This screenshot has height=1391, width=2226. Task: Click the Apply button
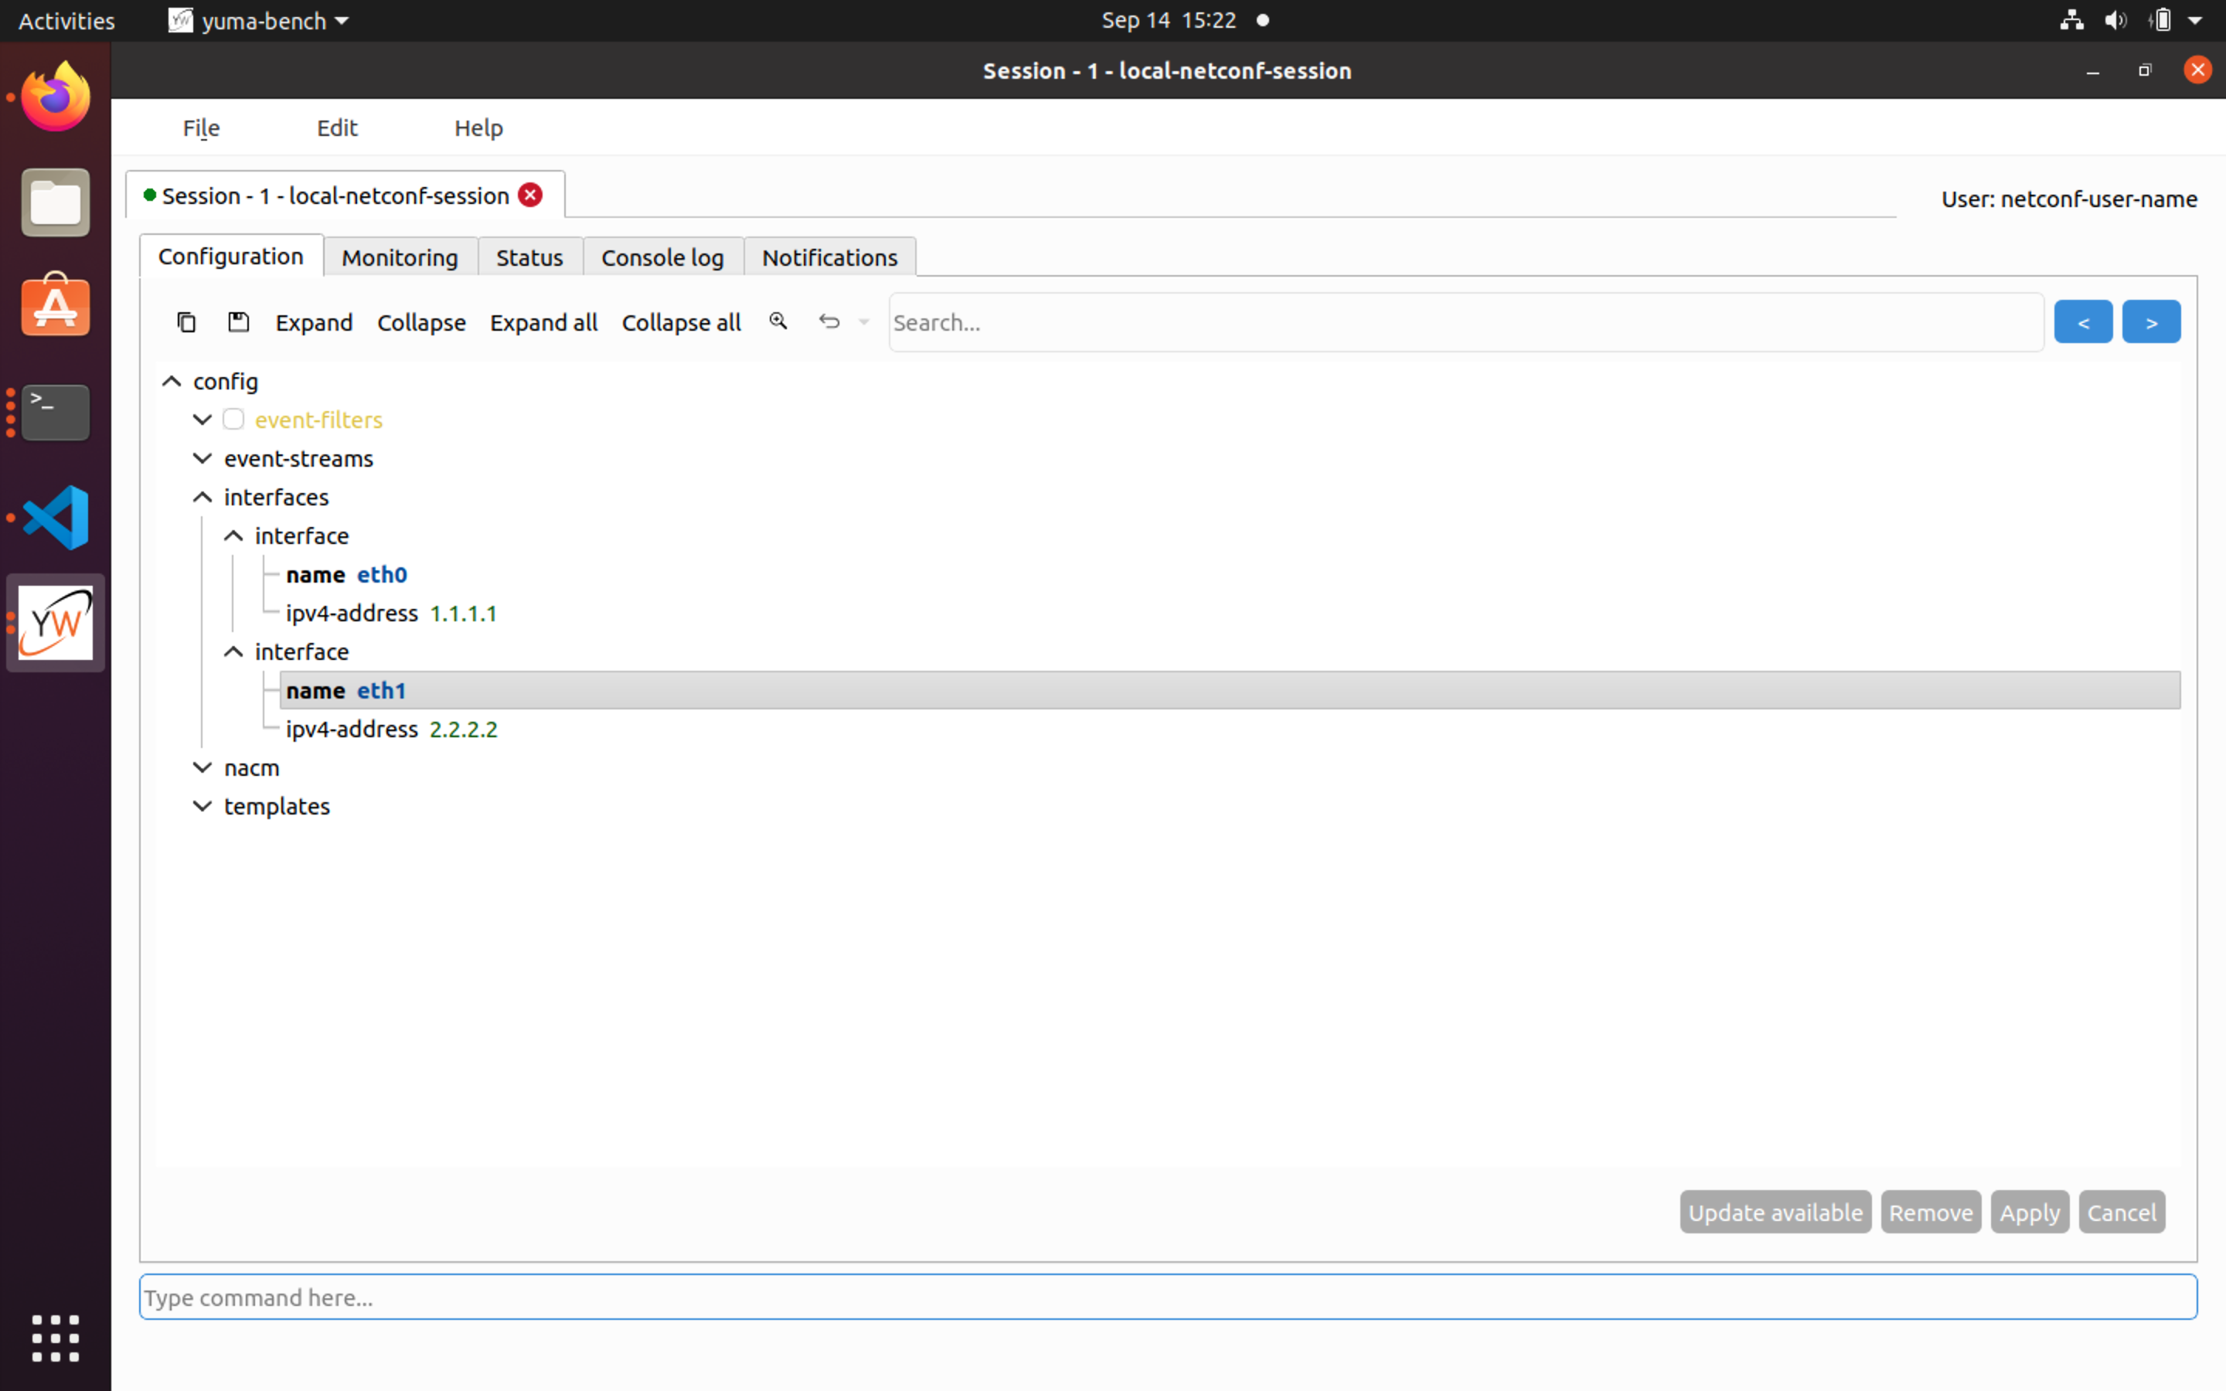tap(2029, 1212)
